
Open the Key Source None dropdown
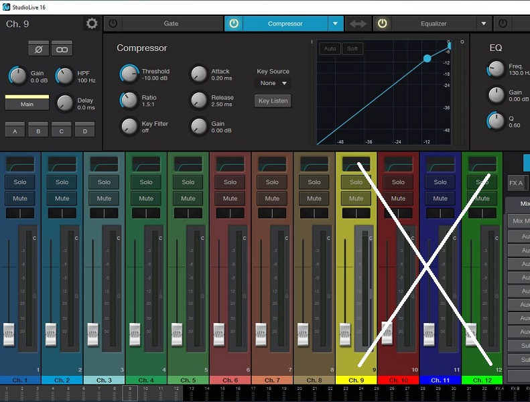(x=273, y=83)
